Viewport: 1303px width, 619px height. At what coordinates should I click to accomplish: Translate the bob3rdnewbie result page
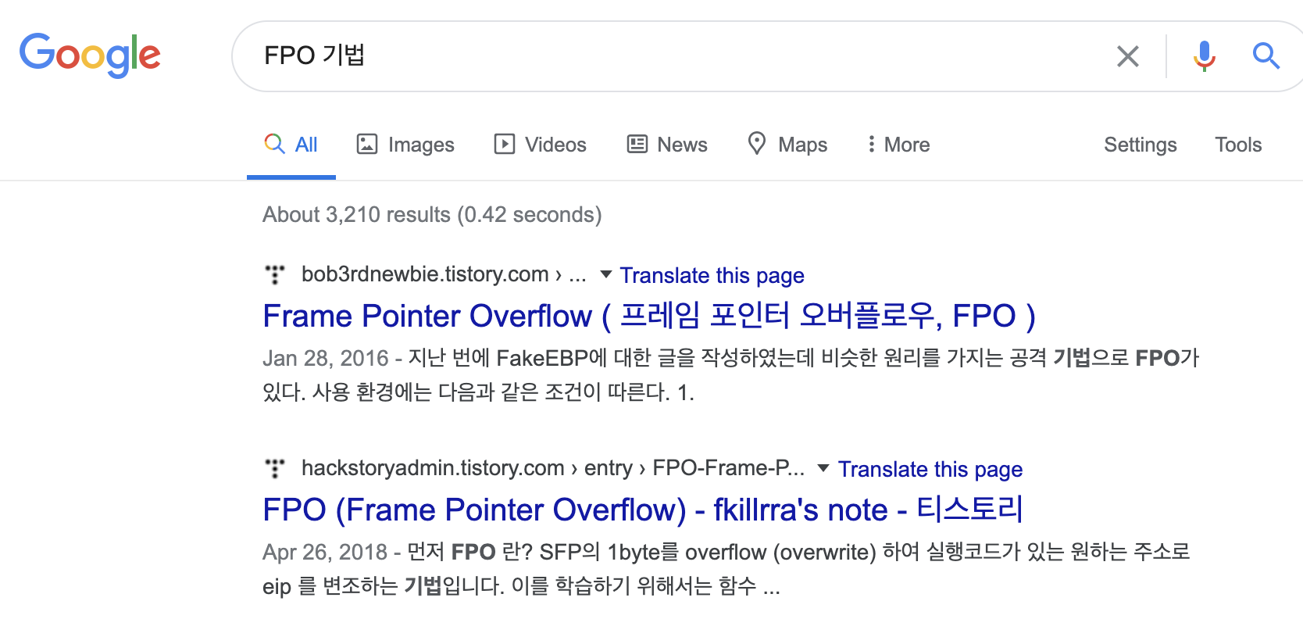[x=712, y=275]
